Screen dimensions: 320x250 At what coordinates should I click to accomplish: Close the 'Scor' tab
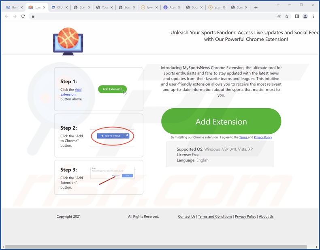(246, 8)
